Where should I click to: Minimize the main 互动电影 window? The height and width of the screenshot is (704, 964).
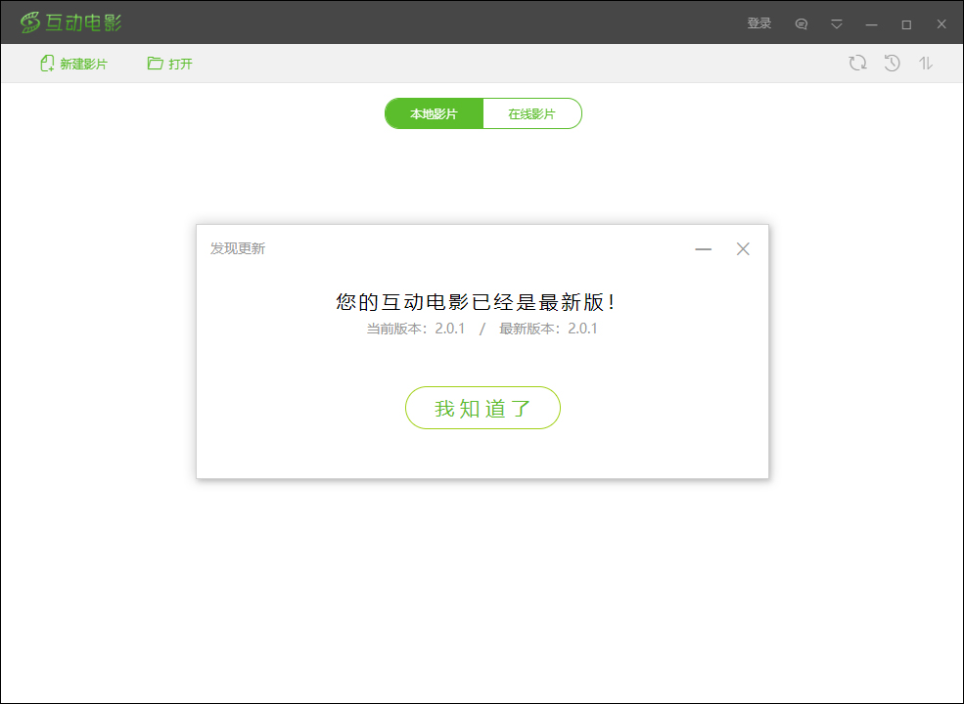[x=871, y=24]
